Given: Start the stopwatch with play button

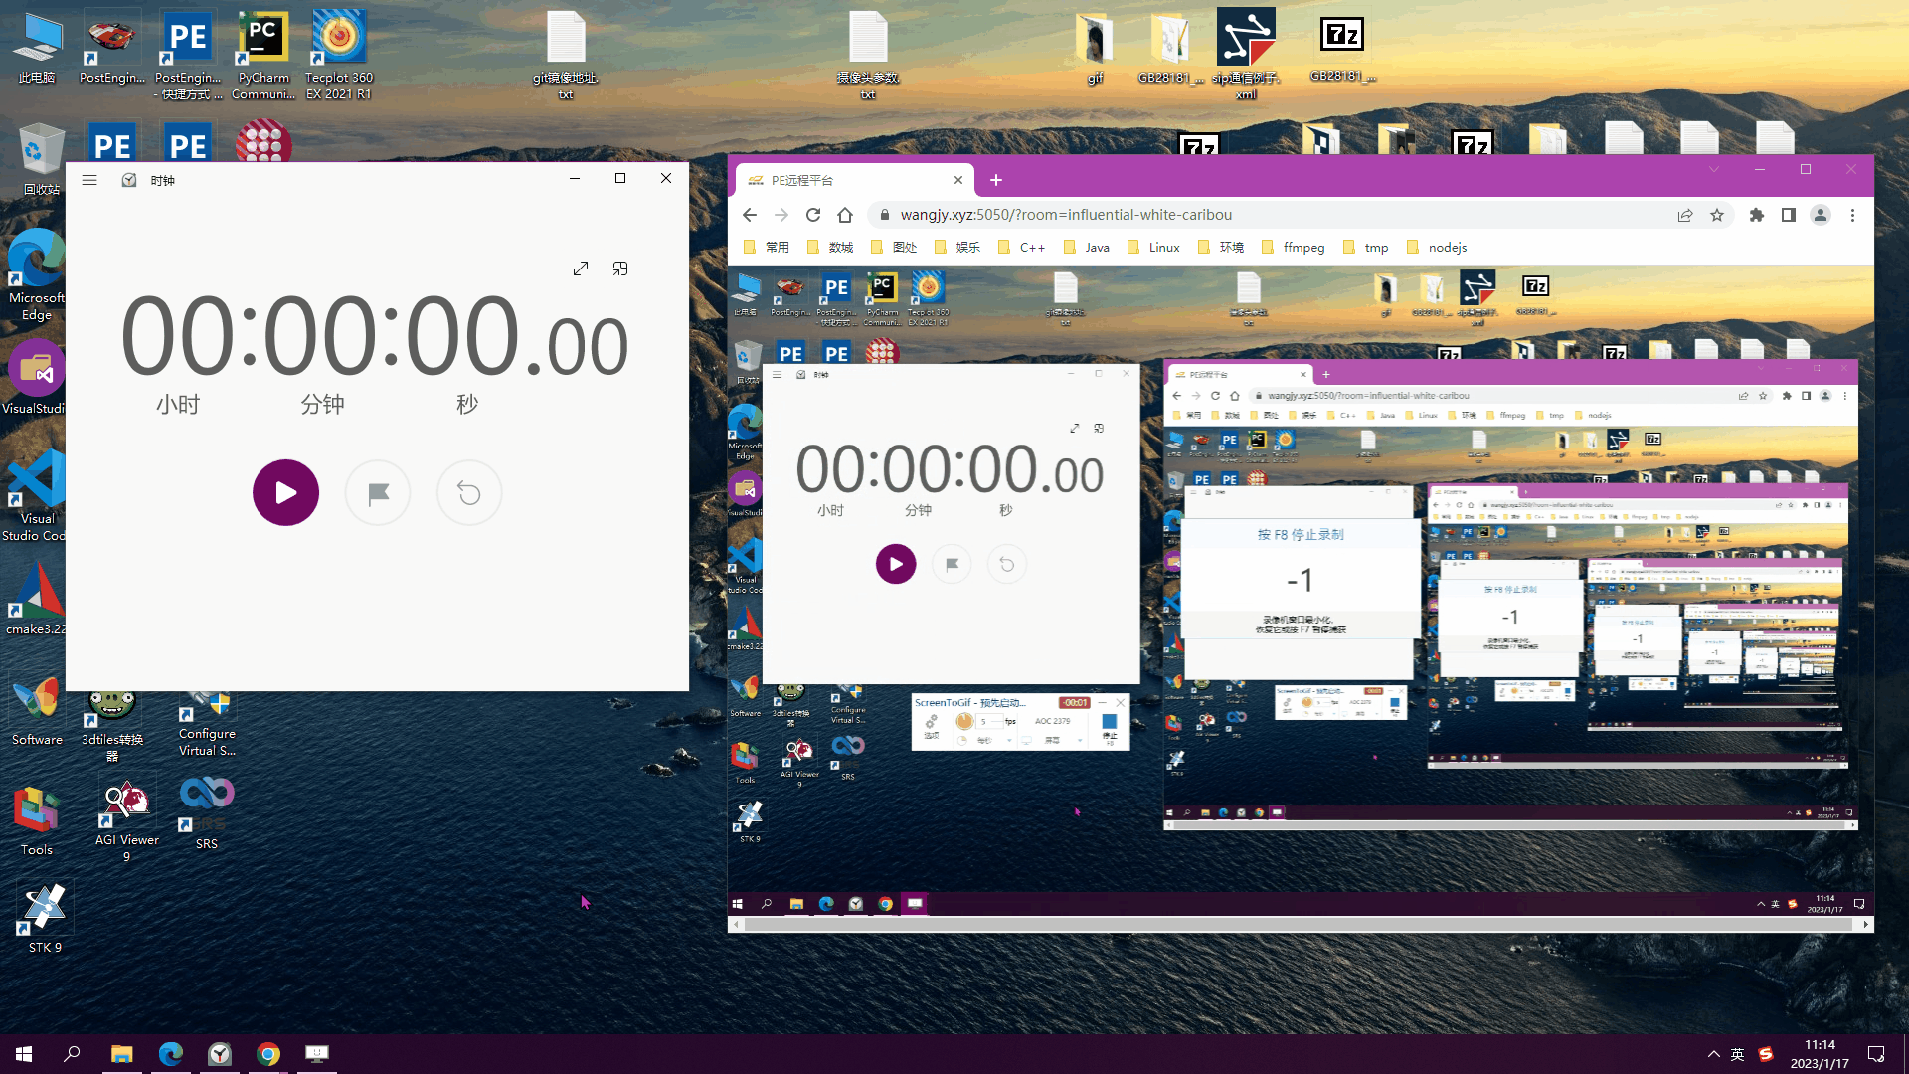Looking at the screenshot, I should [285, 492].
